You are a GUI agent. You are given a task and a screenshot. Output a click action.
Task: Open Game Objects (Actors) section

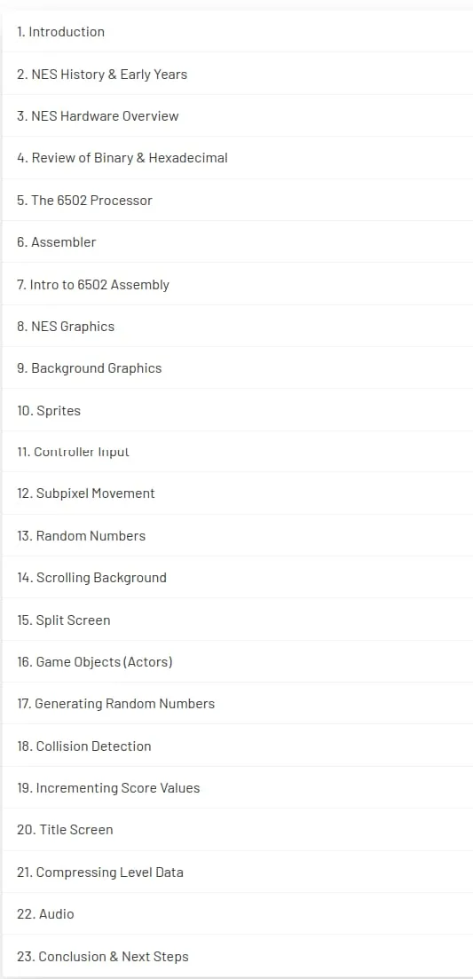pos(237,662)
